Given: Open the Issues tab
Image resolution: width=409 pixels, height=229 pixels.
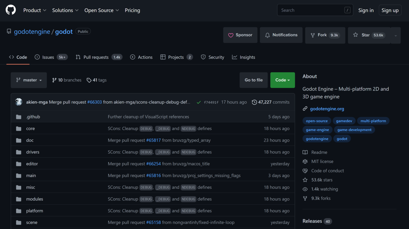Looking at the screenshot, I should 48,57.
